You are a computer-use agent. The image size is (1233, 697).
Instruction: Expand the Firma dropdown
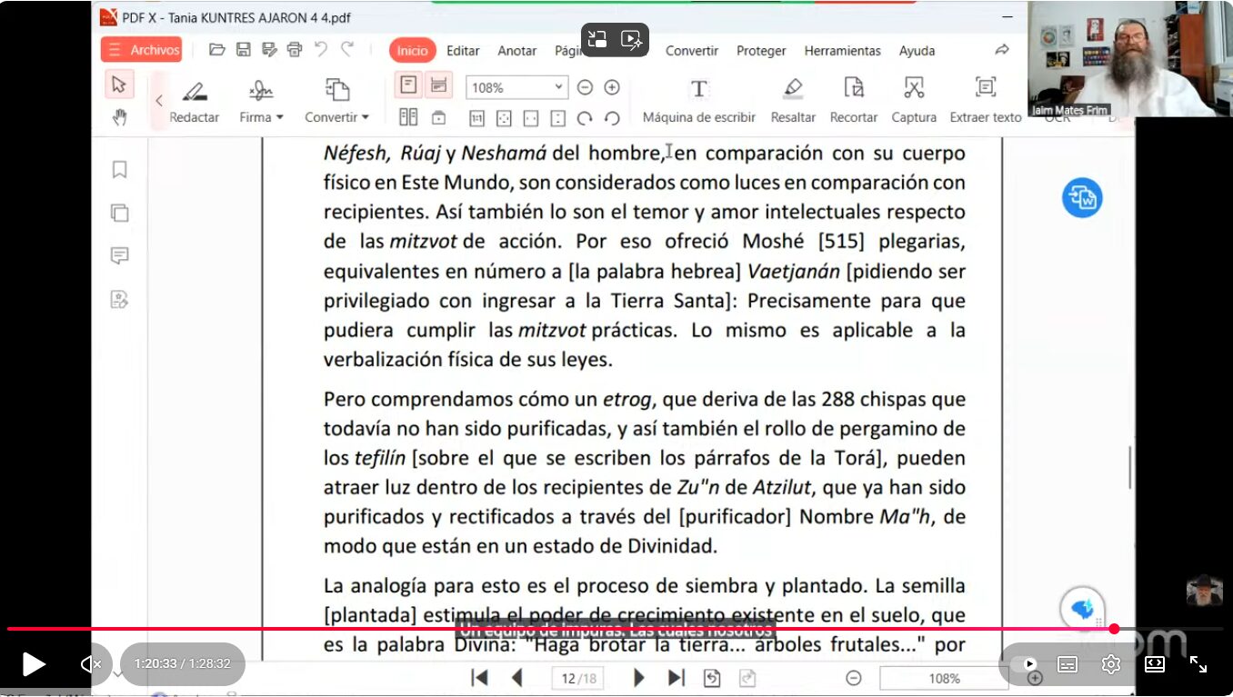point(262,117)
